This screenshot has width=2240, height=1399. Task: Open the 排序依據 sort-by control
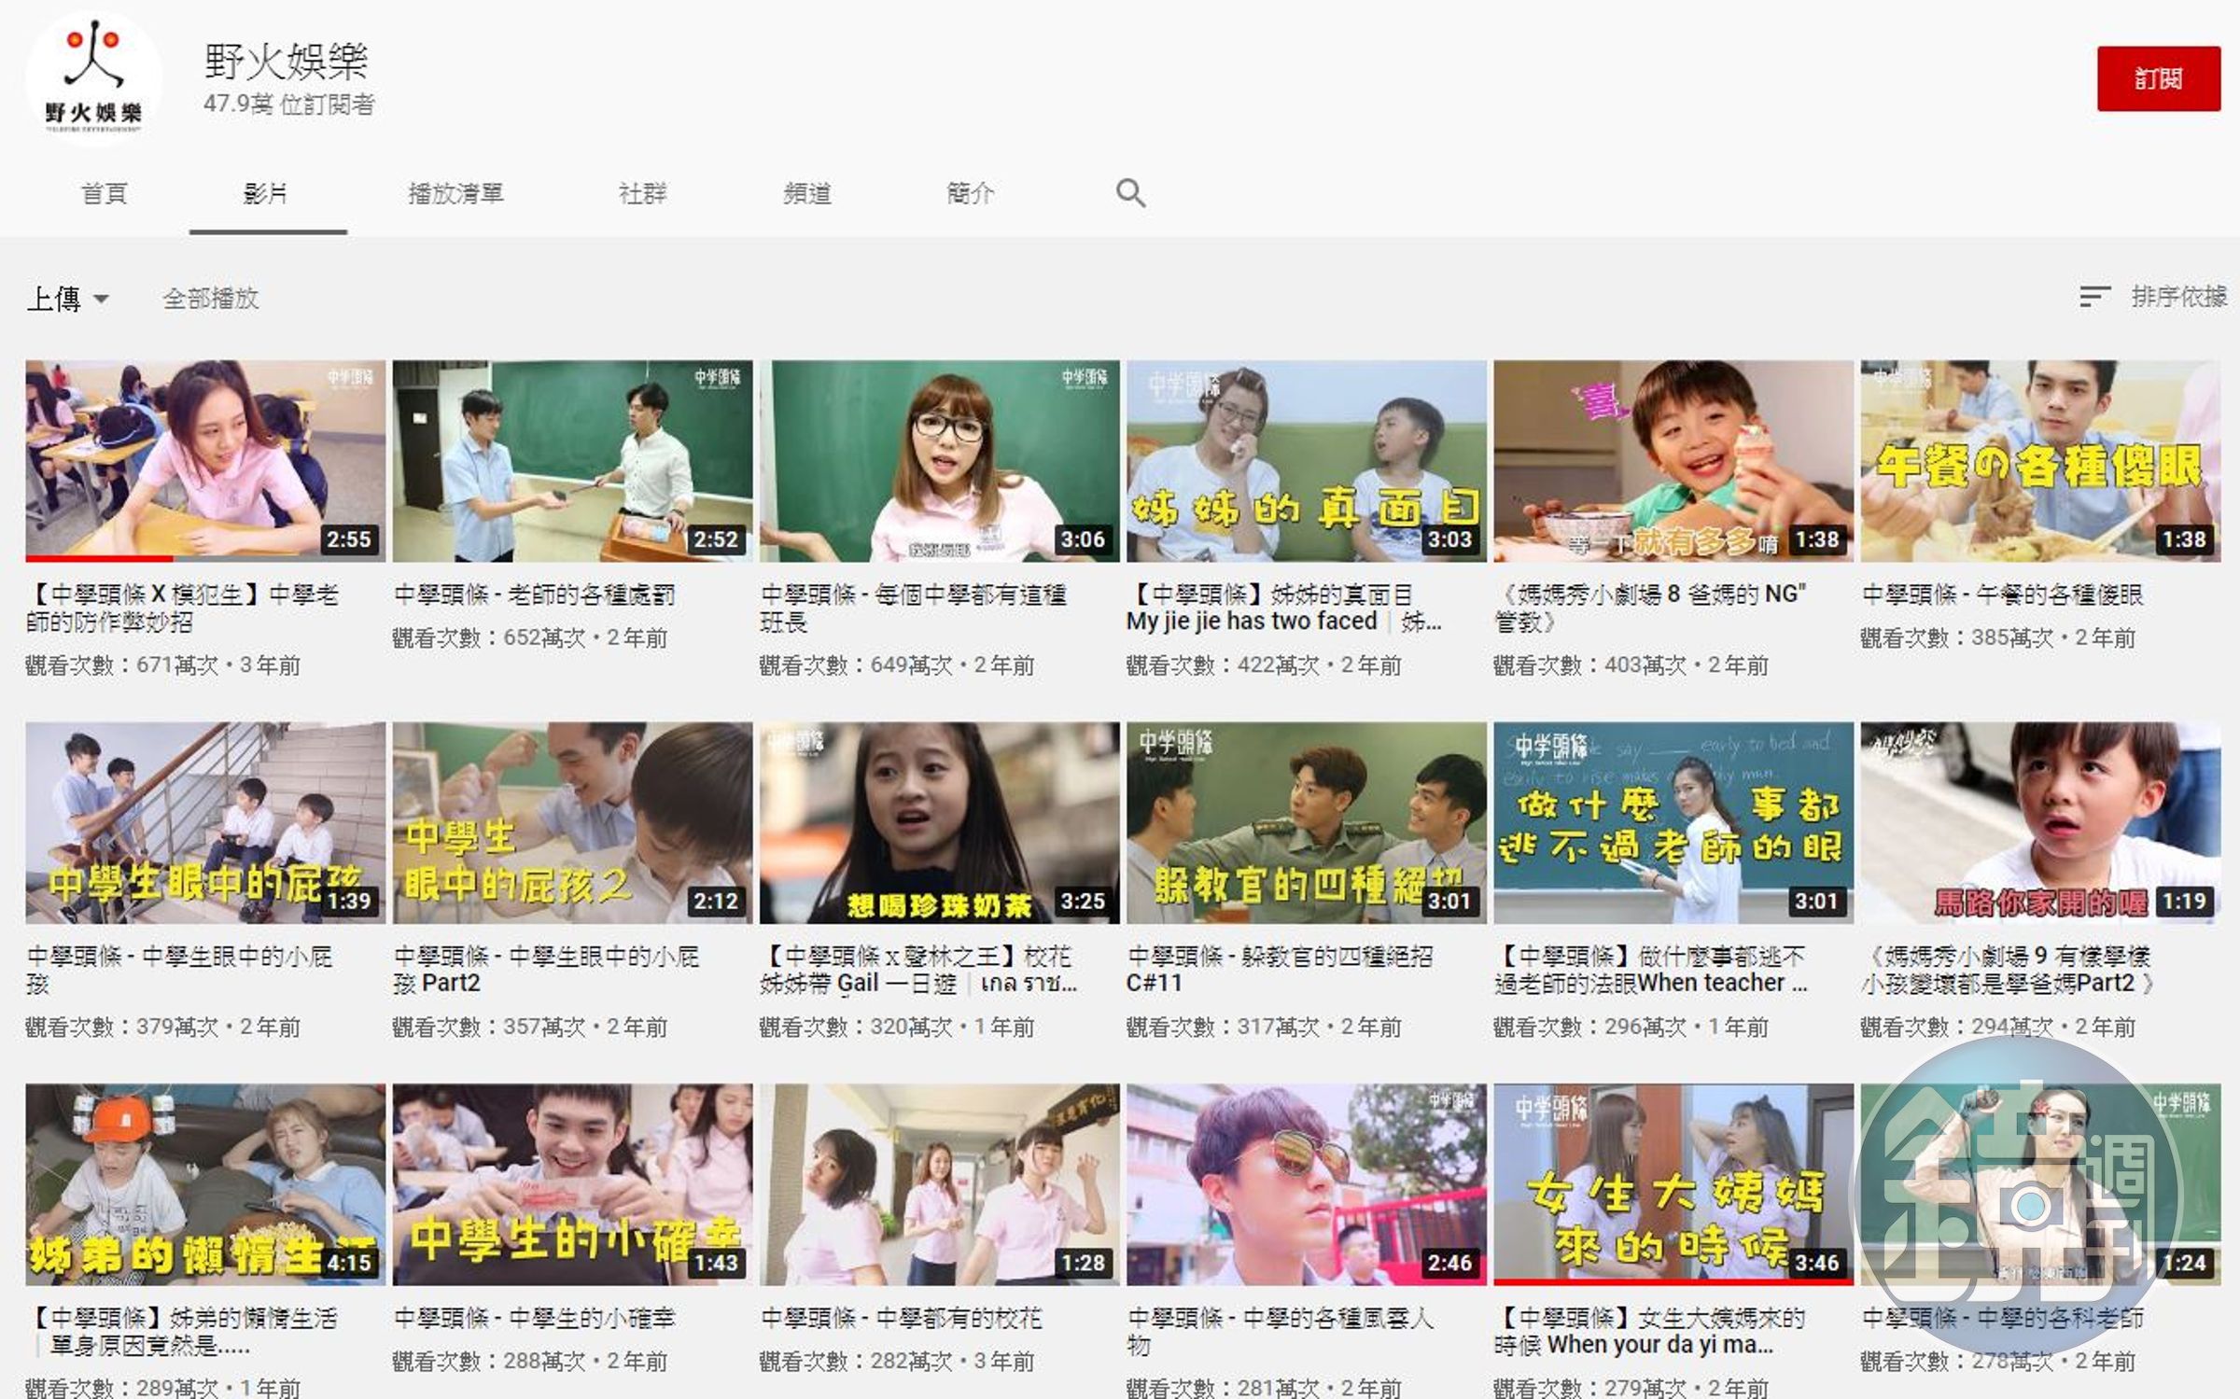pyautogui.click(x=2153, y=297)
